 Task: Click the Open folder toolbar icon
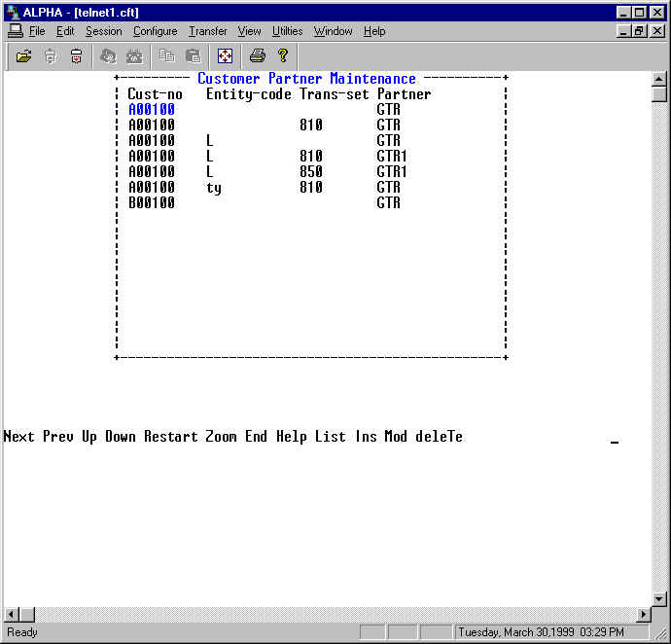[x=24, y=56]
